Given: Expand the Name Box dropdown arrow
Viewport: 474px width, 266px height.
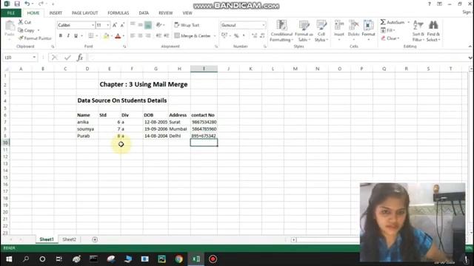Looking at the screenshot, I should pyautogui.click(x=34, y=58).
